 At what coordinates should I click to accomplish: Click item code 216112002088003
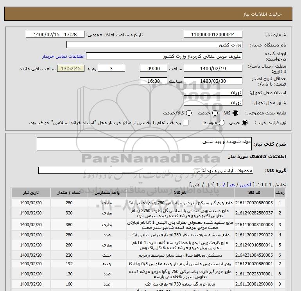[254, 203]
